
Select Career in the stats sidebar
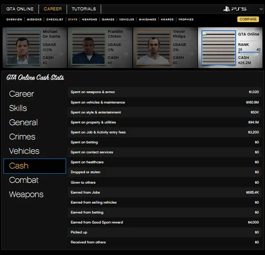(22, 94)
